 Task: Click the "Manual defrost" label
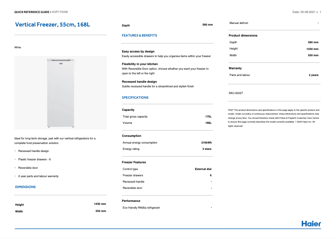coord(239,23)
